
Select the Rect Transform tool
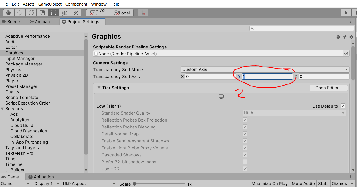click(53, 13)
